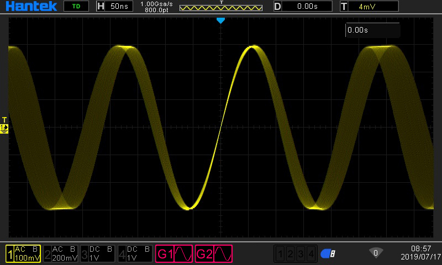
Task: Select the H 50ns horizontal timebase box
Action: 114,6
